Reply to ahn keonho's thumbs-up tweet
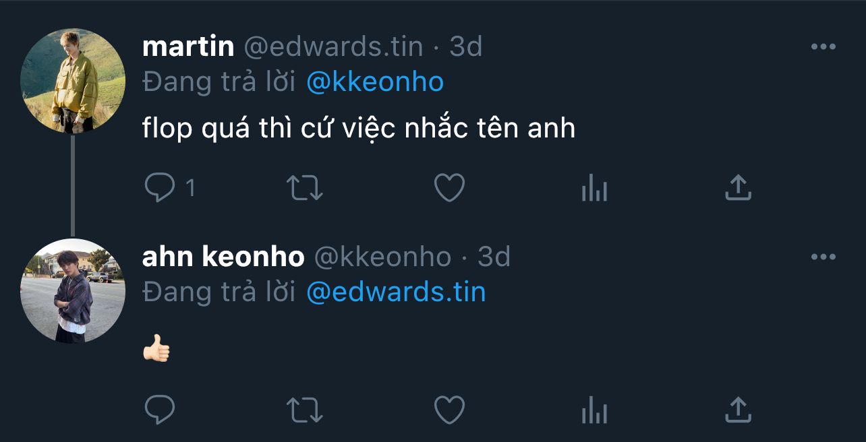Image resolution: width=866 pixels, height=442 pixels. point(160,409)
